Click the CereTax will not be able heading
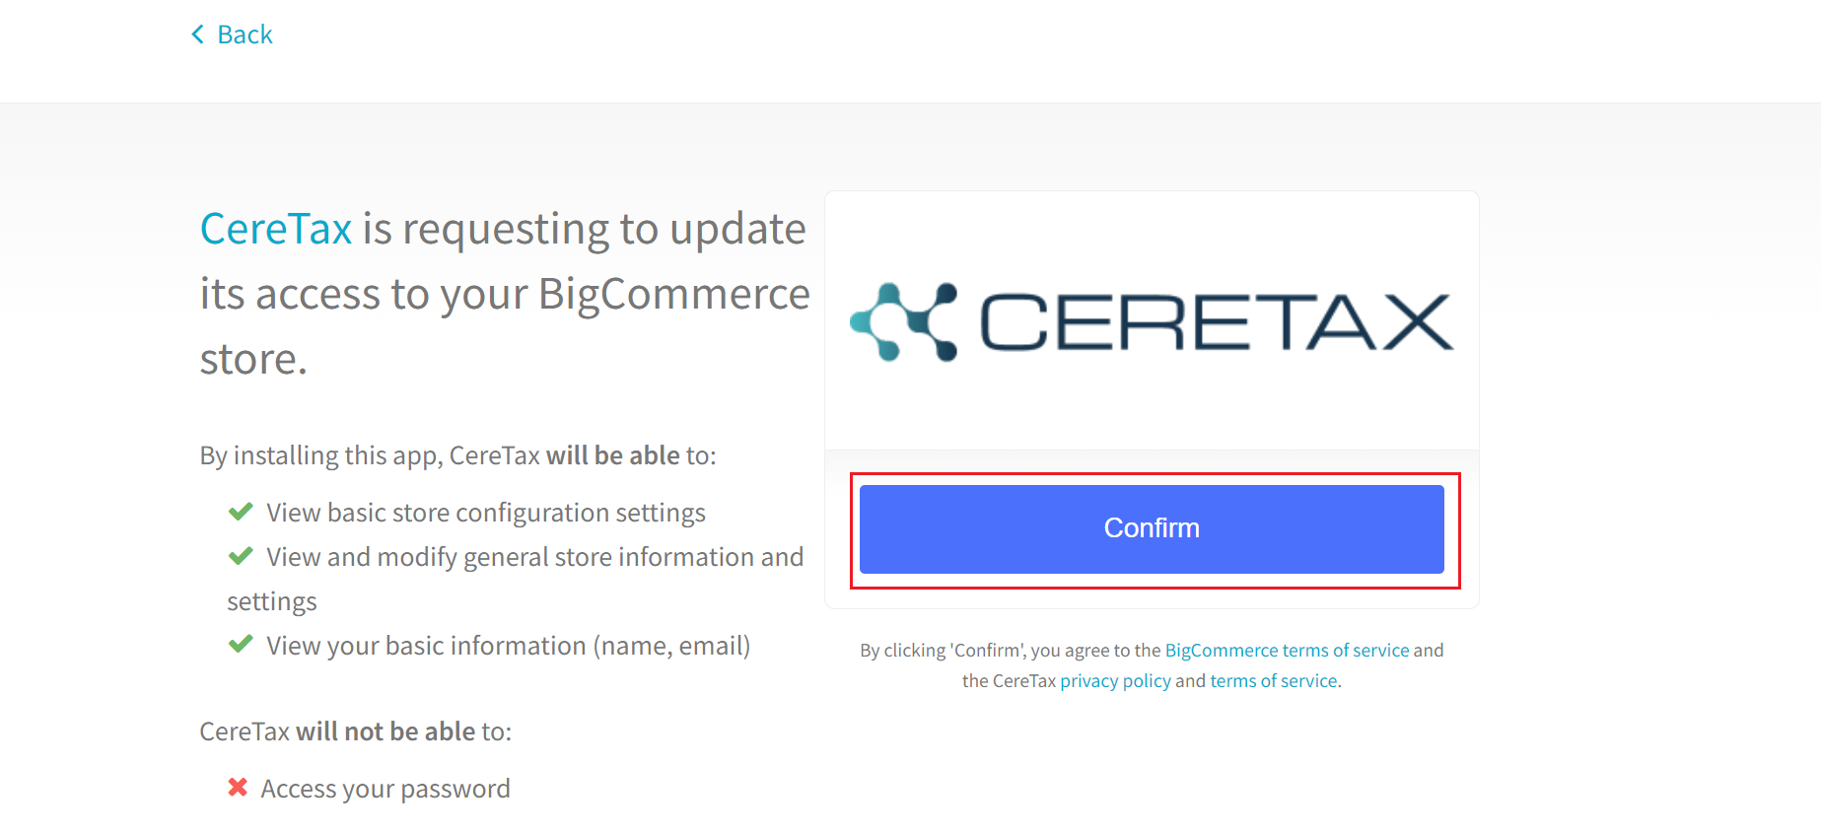 355,730
